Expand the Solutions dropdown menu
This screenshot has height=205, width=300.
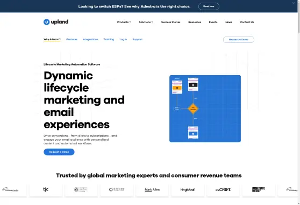pyautogui.click(x=146, y=22)
